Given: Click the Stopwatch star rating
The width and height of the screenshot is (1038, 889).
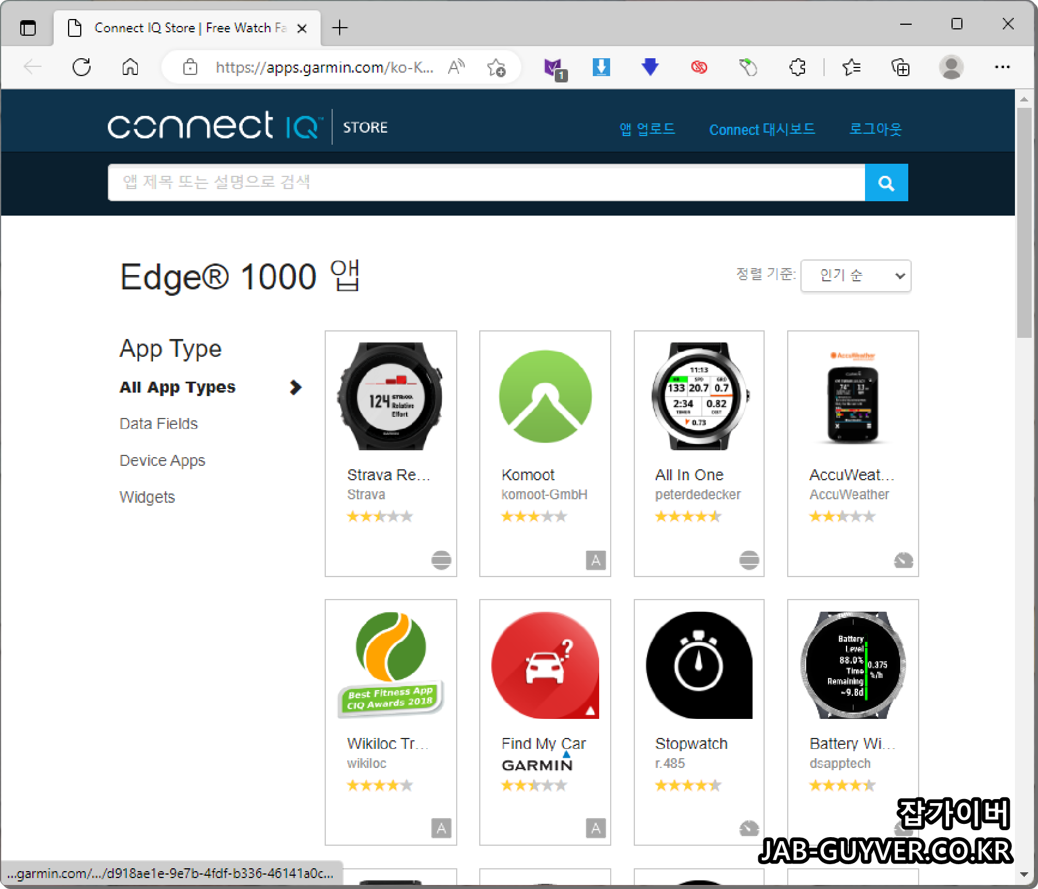Looking at the screenshot, I should click(688, 785).
